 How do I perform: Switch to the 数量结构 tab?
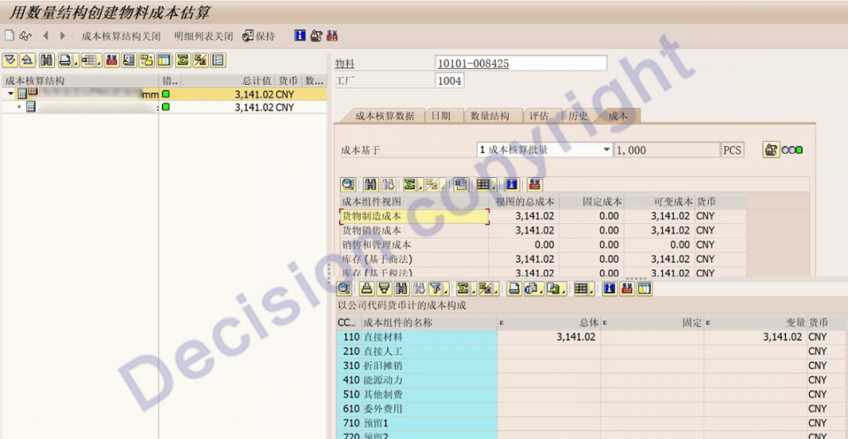click(x=489, y=116)
